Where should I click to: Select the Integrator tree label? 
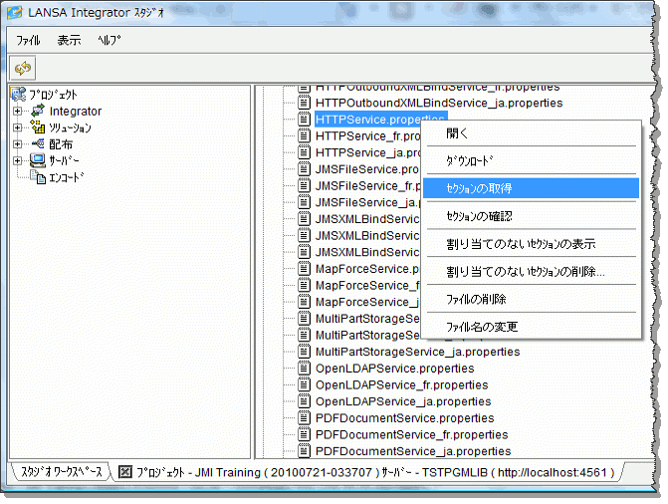pyautogui.click(x=76, y=112)
